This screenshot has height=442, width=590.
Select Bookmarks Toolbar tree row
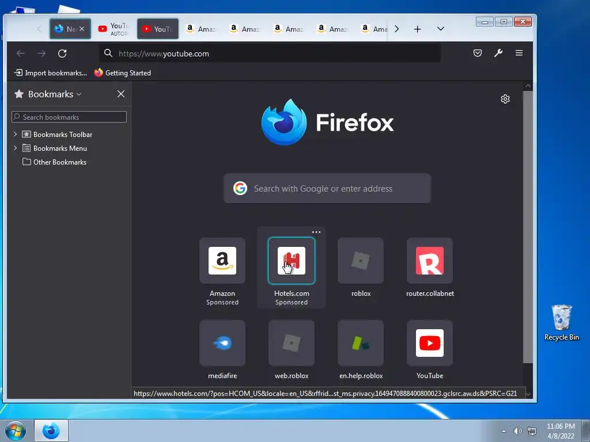coord(69,134)
